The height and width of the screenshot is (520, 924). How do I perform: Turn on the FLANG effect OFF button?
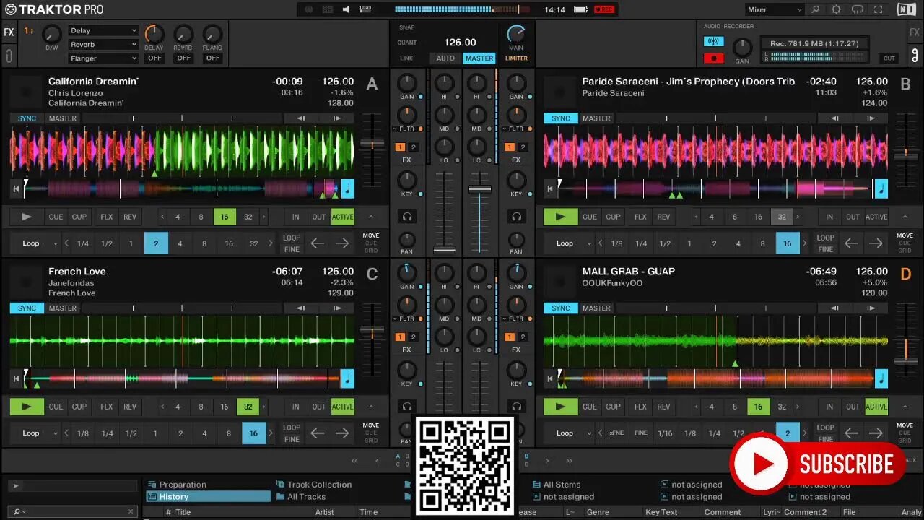click(x=212, y=58)
